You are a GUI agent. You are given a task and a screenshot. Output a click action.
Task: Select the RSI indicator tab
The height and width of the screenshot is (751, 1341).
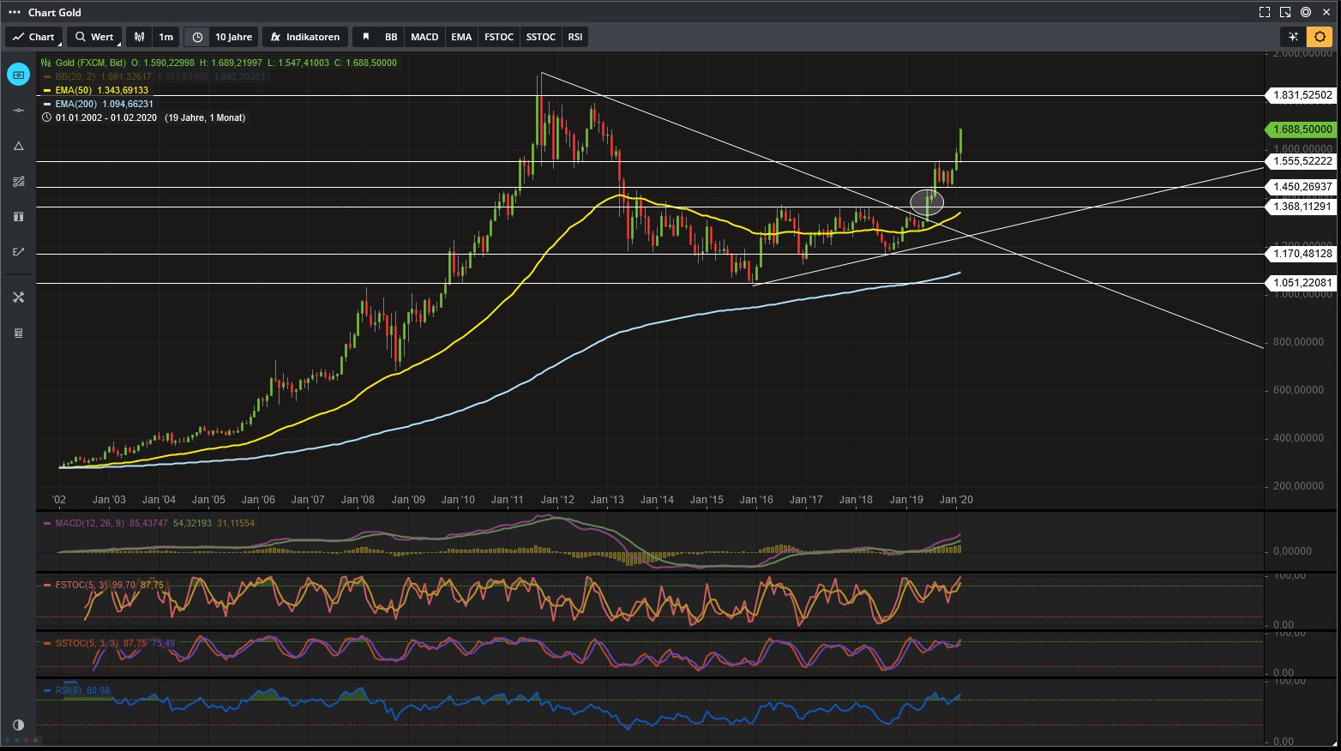[575, 37]
